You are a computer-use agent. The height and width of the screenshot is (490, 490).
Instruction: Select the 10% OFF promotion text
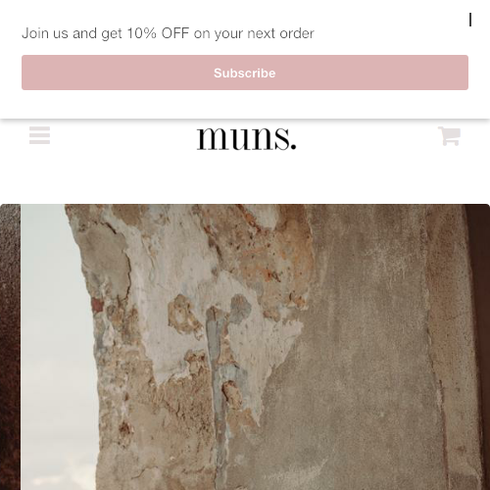158,33
